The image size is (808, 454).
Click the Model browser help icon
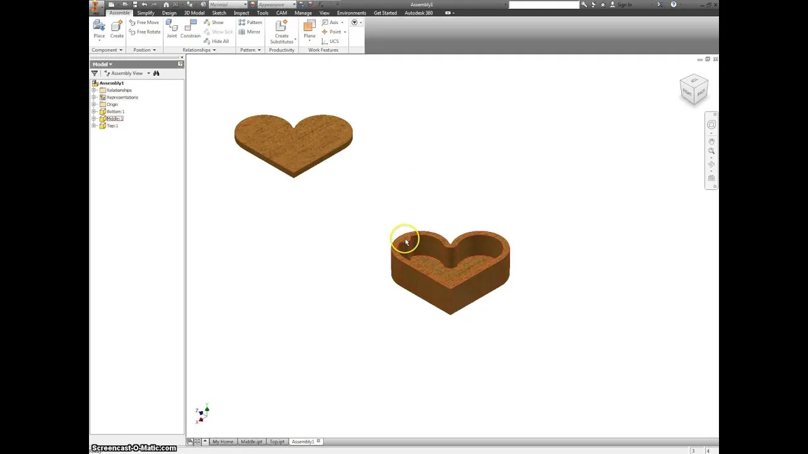pyautogui.click(x=180, y=64)
